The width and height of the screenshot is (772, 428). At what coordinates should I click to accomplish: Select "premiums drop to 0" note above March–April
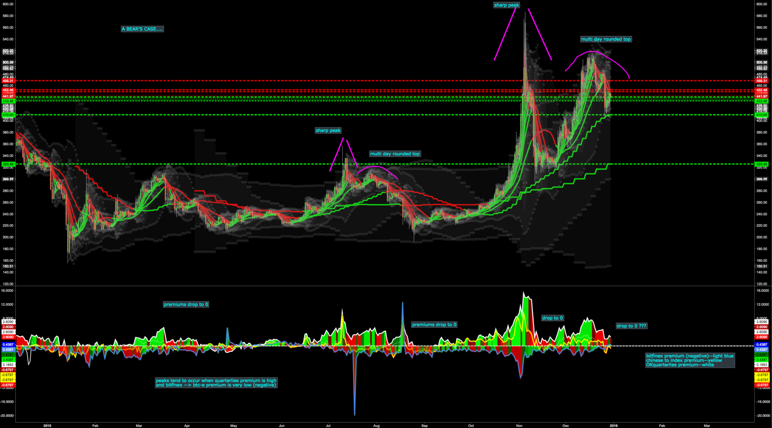point(186,304)
